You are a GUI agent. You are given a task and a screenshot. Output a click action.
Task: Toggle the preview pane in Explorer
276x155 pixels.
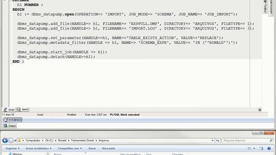[x=261, y=148]
